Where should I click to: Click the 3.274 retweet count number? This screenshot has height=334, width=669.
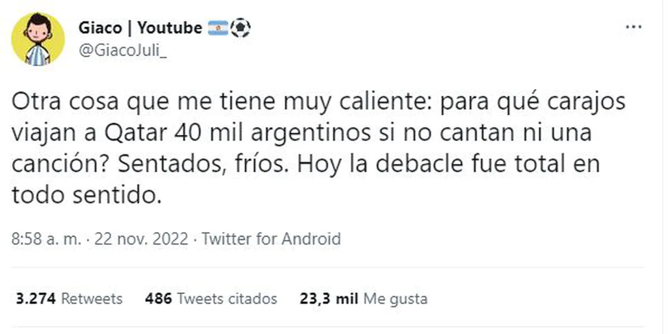click(36, 298)
